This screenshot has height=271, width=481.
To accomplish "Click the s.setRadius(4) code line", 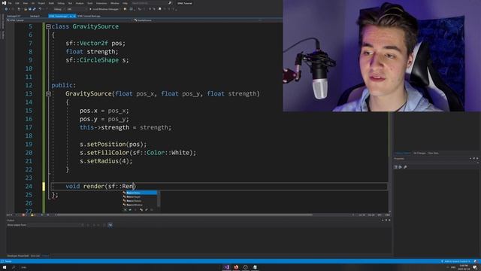I will (106, 161).
